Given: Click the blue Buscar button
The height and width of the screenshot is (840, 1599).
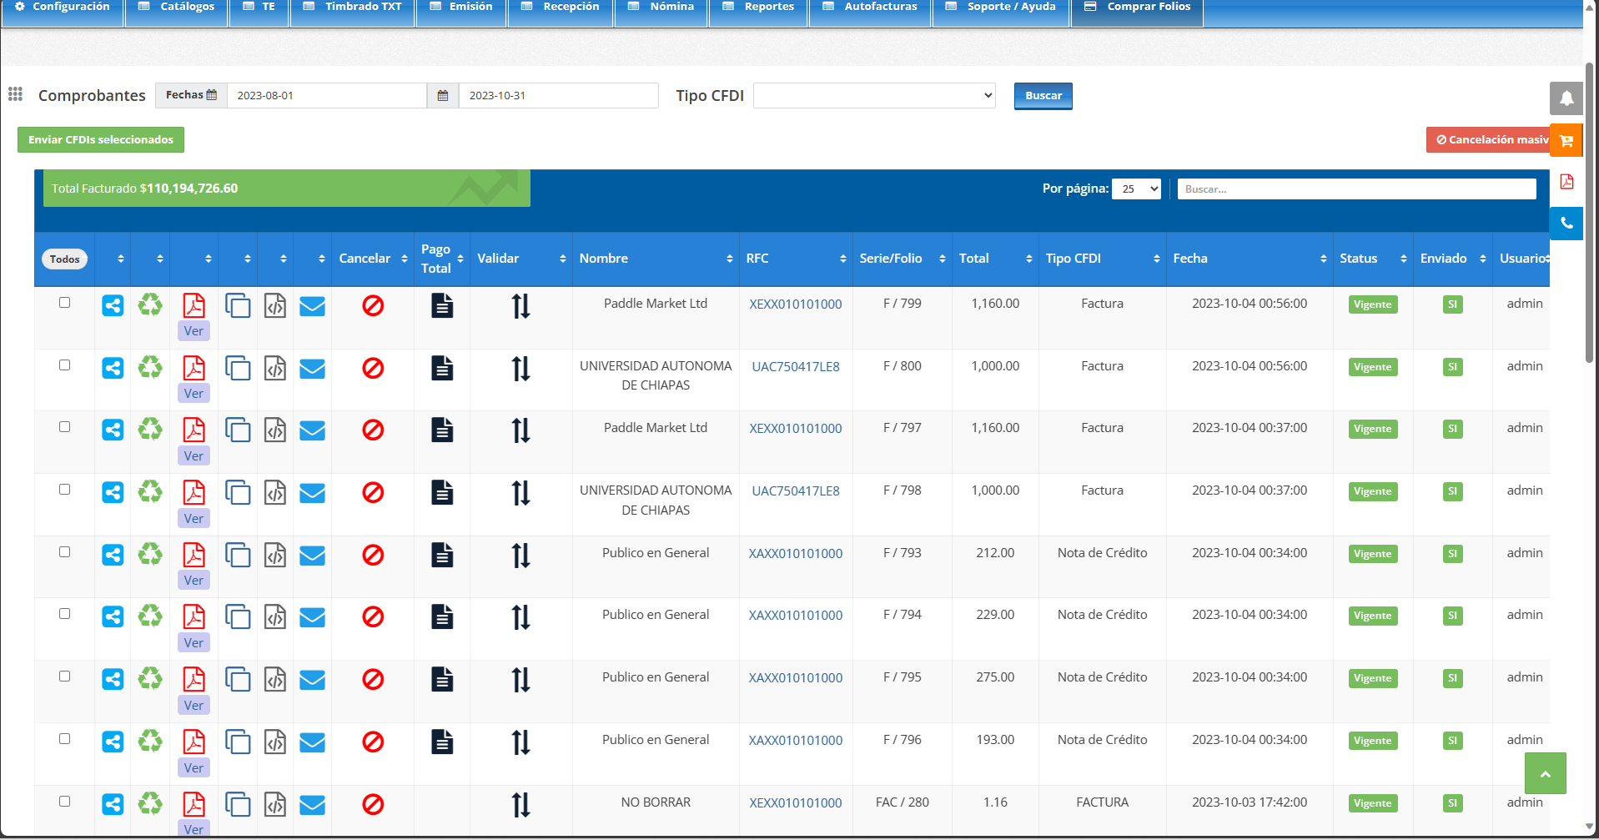Looking at the screenshot, I should coord(1043,96).
